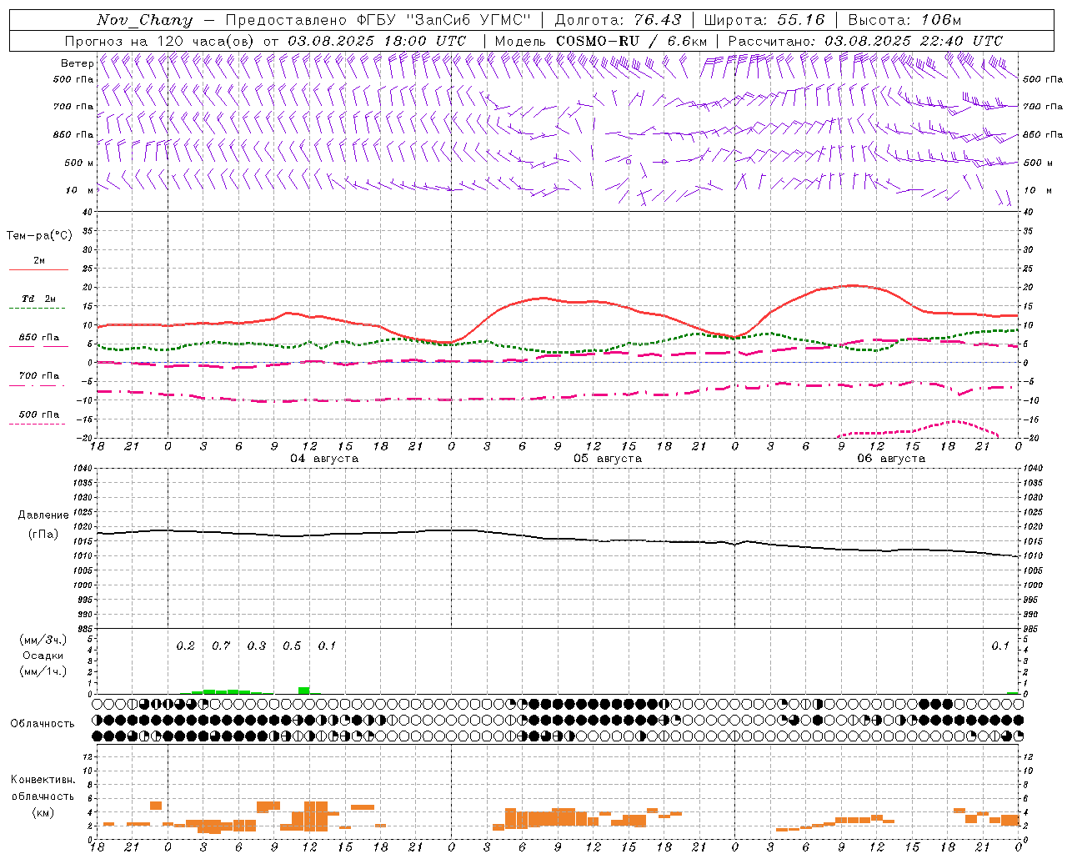Click the '06 августа' date label
The height and width of the screenshot is (854, 1067).
click(x=891, y=459)
